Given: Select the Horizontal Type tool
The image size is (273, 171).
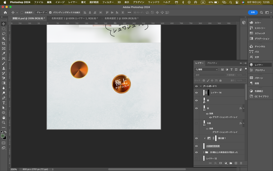Looking at the screenshot, I should pyautogui.click(x=4, y=103).
